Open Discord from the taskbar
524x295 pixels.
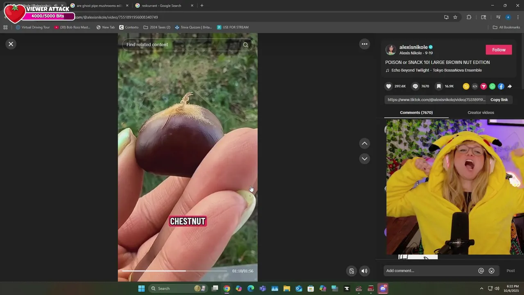(383, 288)
